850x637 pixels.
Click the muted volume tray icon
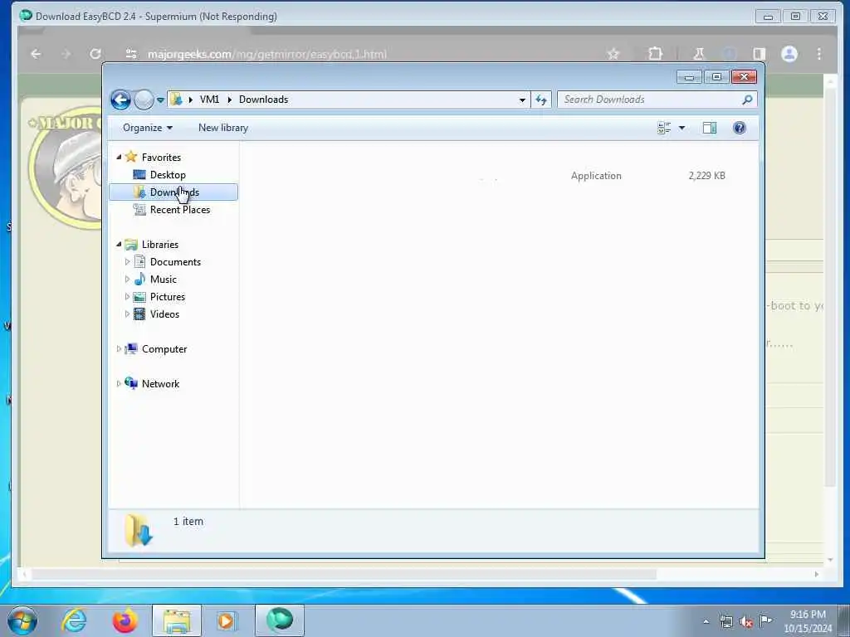[x=746, y=622]
